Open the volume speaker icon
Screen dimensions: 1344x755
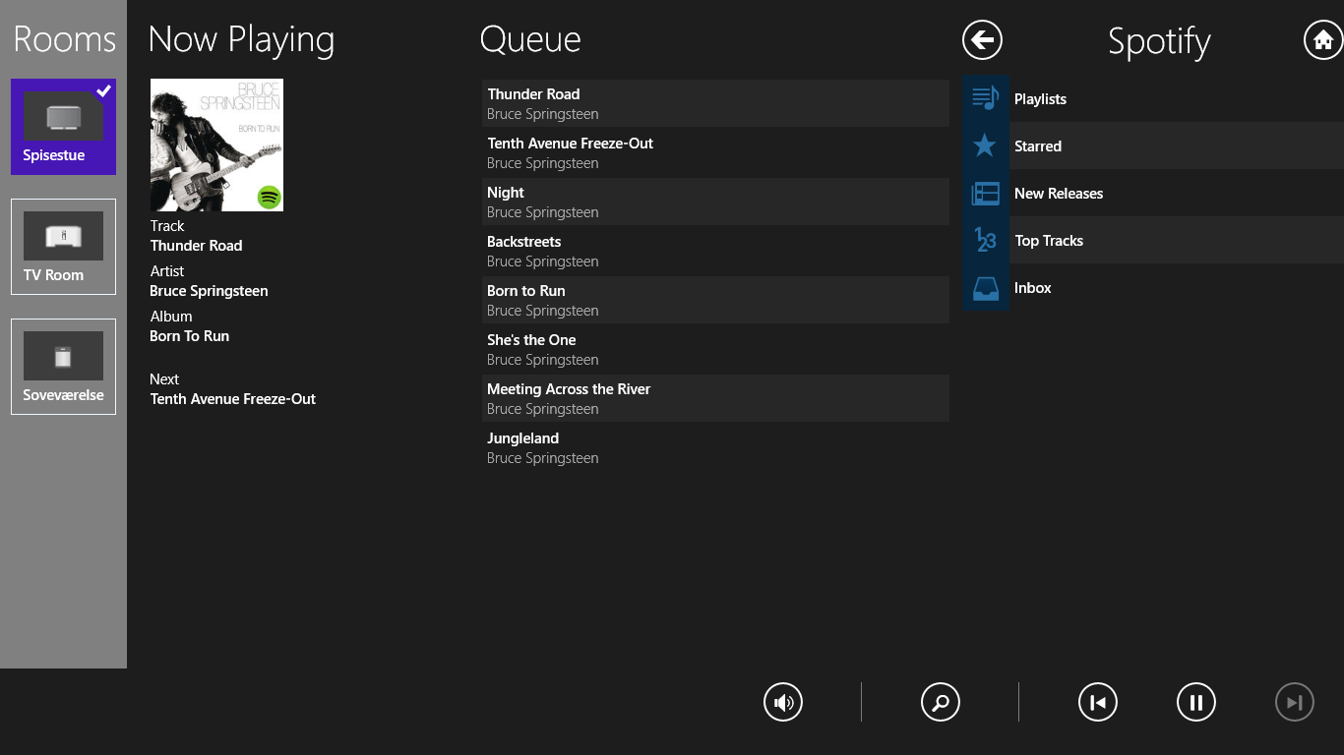click(x=783, y=702)
